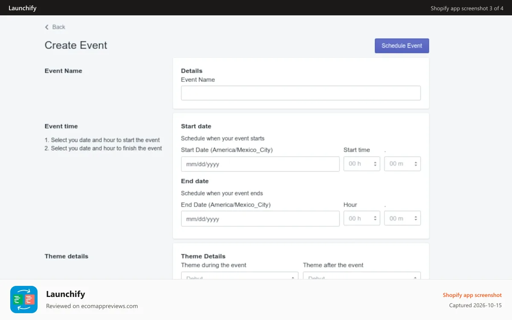Click the Start date heading
512x320 pixels.
coord(196,126)
